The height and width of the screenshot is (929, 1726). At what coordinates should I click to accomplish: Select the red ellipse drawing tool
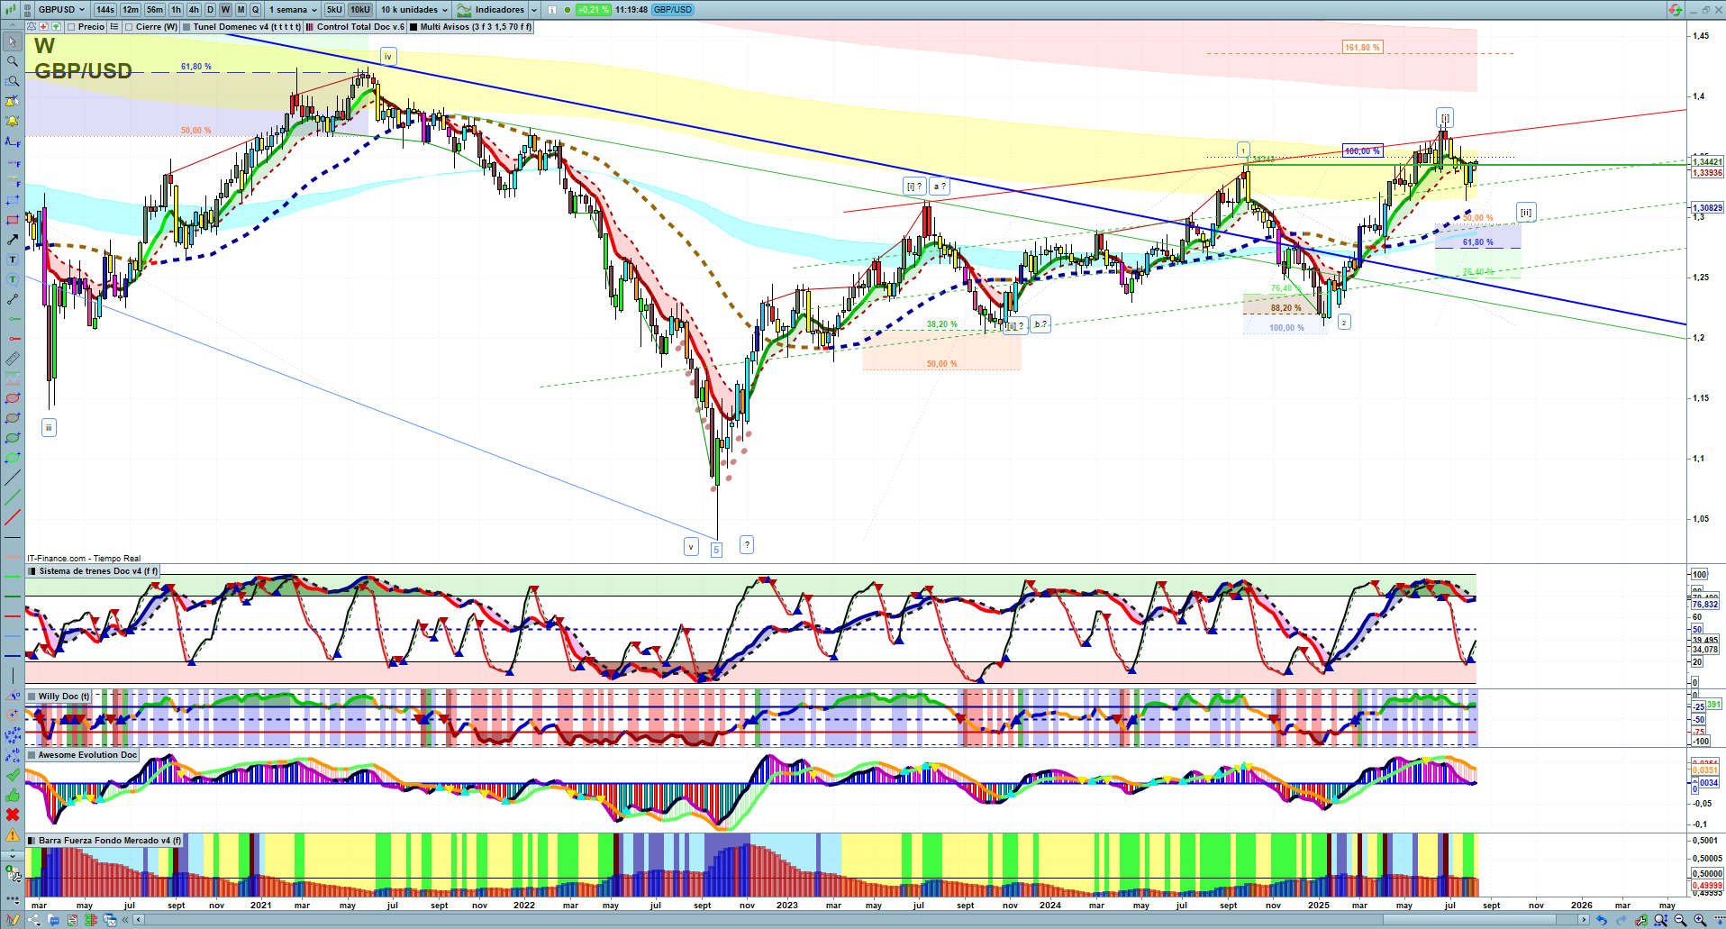[x=13, y=398]
